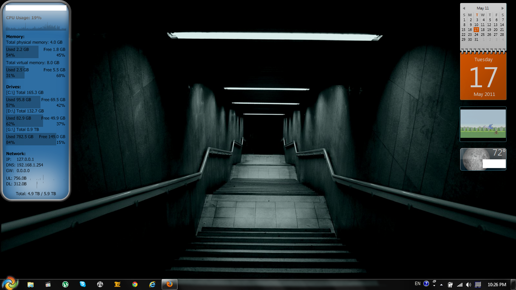Open Windows Explorer from the taskbar

[x=31, y=284]
